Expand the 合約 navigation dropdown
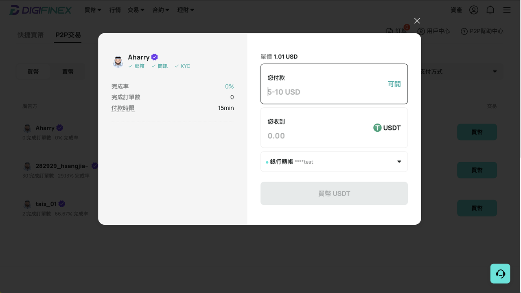Screen dimensions: 521x293 pos(161,10)
